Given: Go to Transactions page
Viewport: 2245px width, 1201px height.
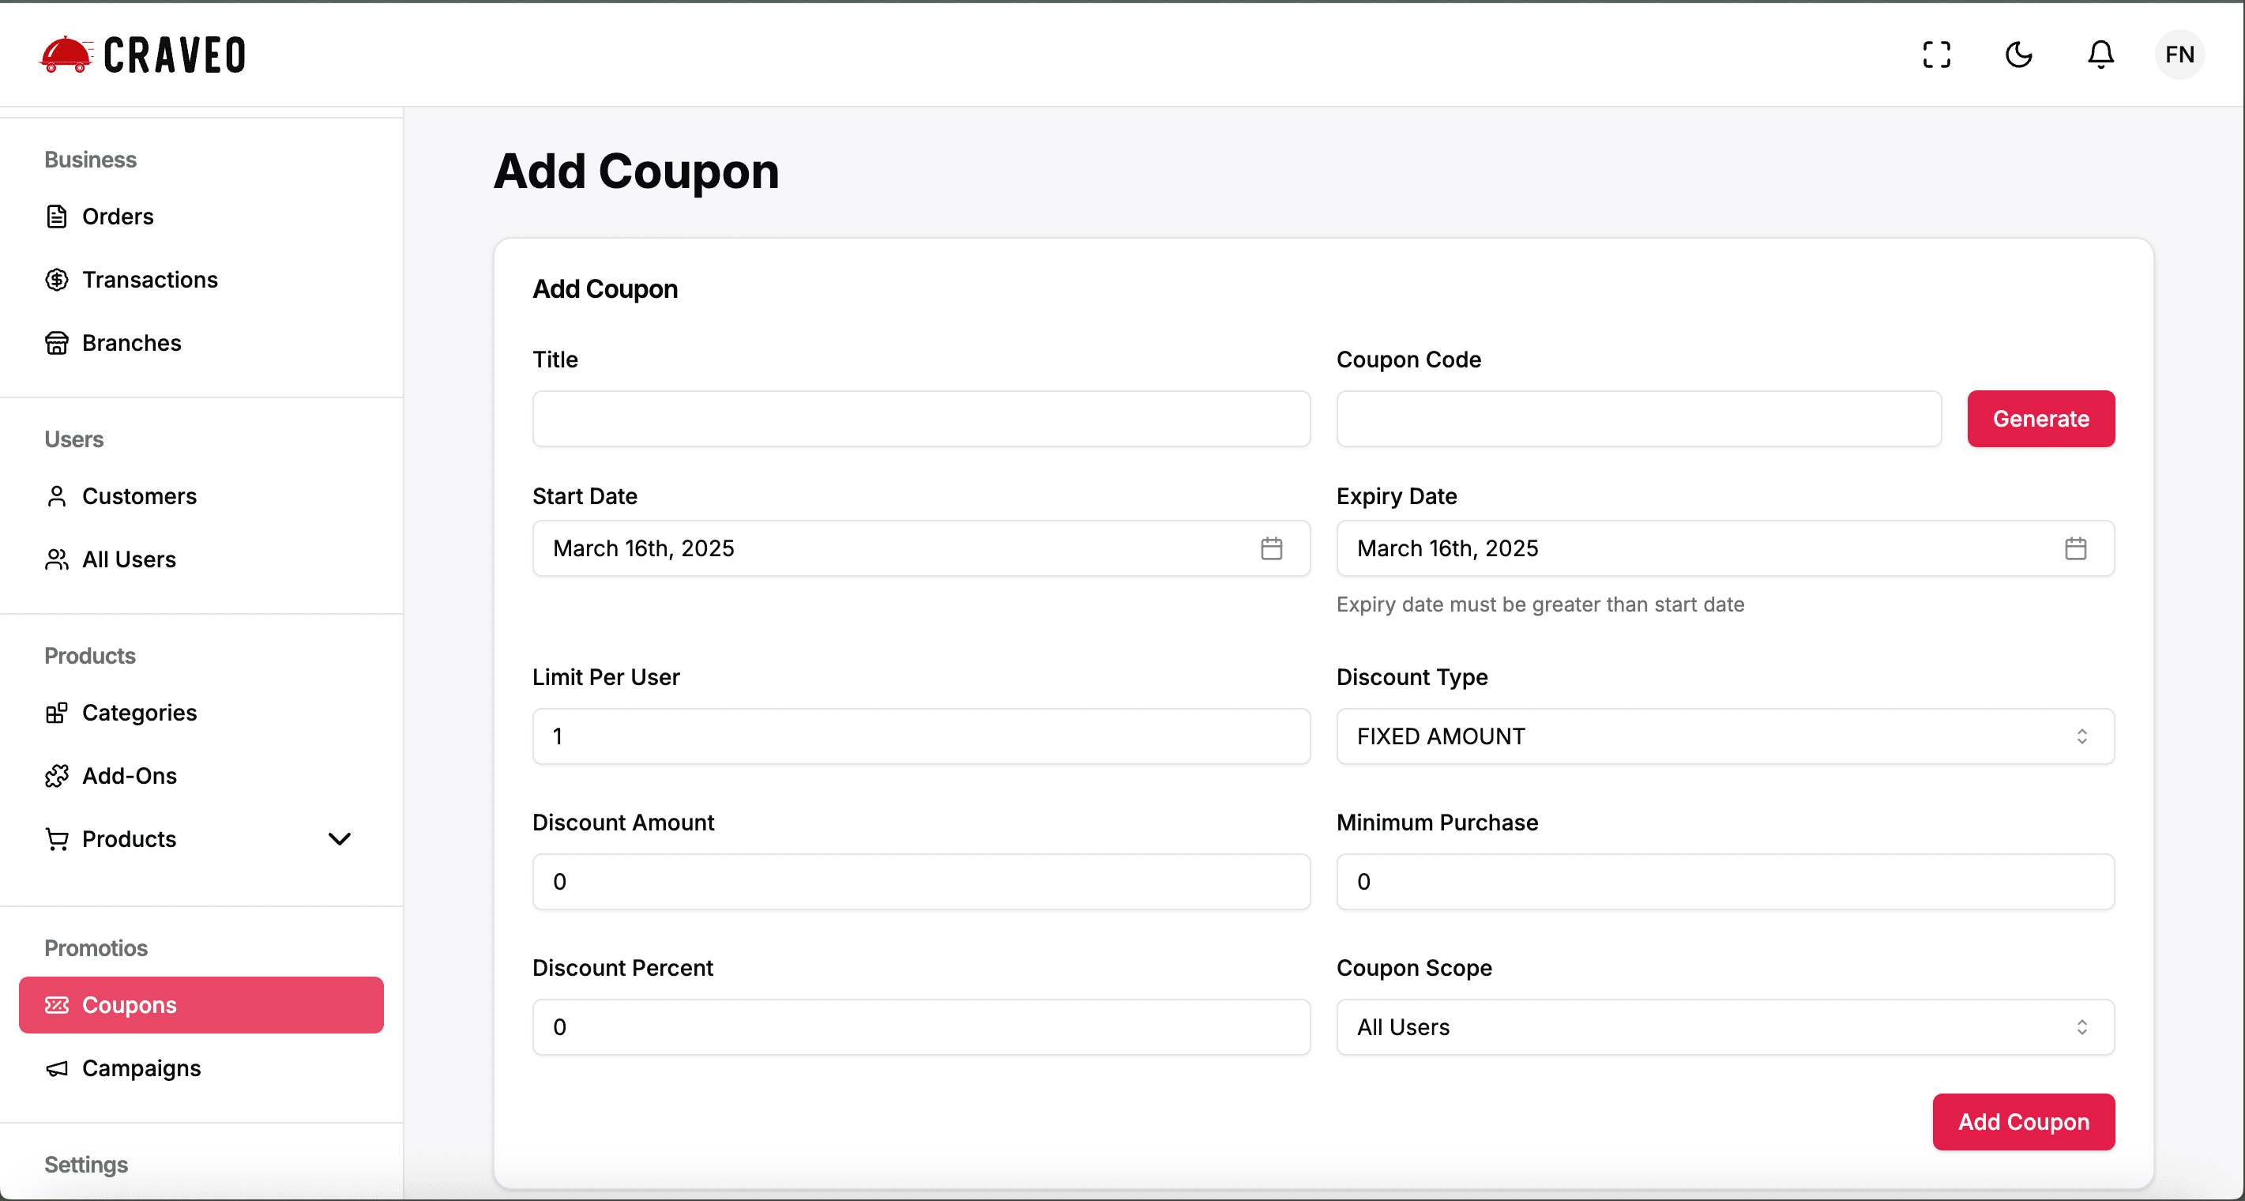Looking at the screenshot, I should coord(150,280).
